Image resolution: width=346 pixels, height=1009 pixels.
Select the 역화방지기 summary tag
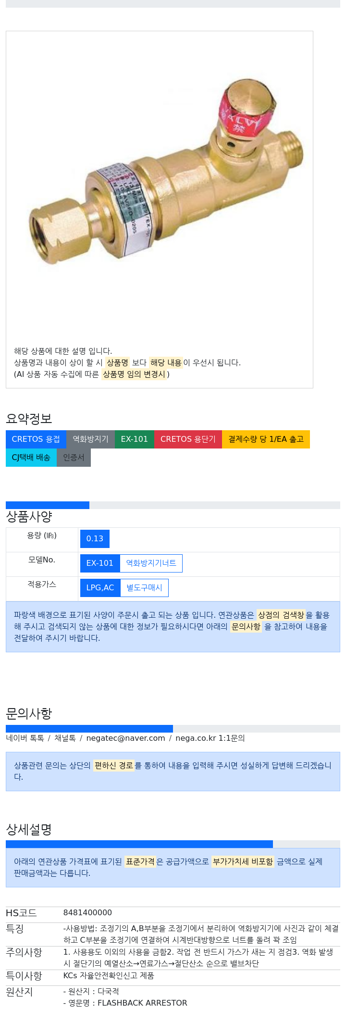pos(90,439)
